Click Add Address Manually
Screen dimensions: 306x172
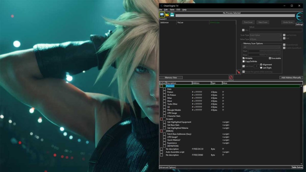(x=291, y=77)
